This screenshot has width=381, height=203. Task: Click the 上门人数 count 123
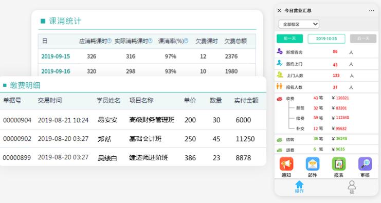click(x=336, y=76)
